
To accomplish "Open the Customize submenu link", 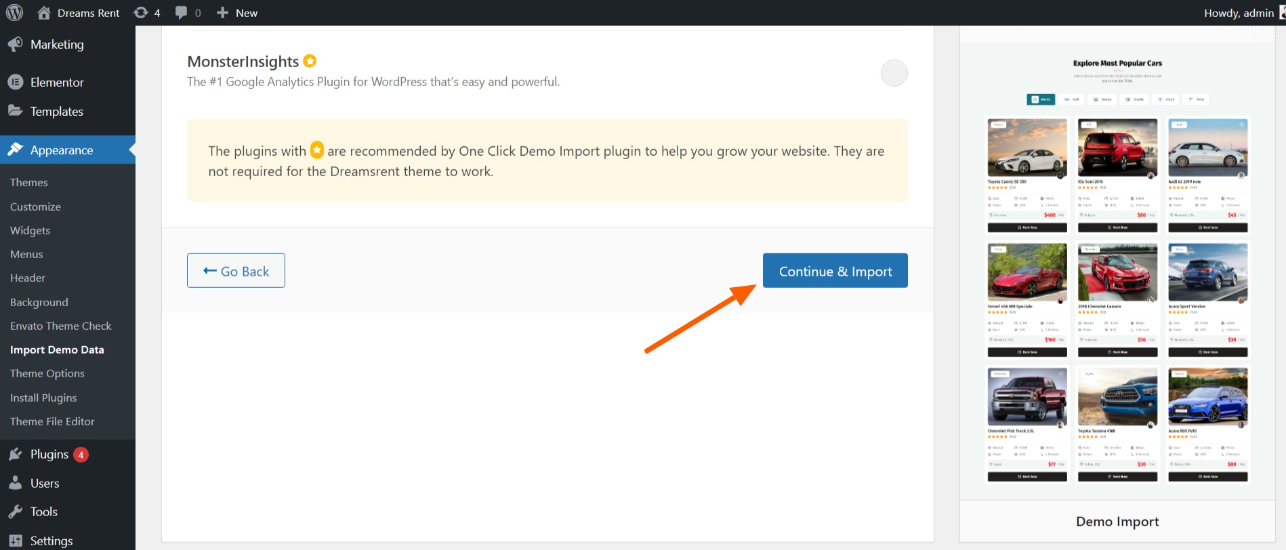I will [x=35, y=207].
